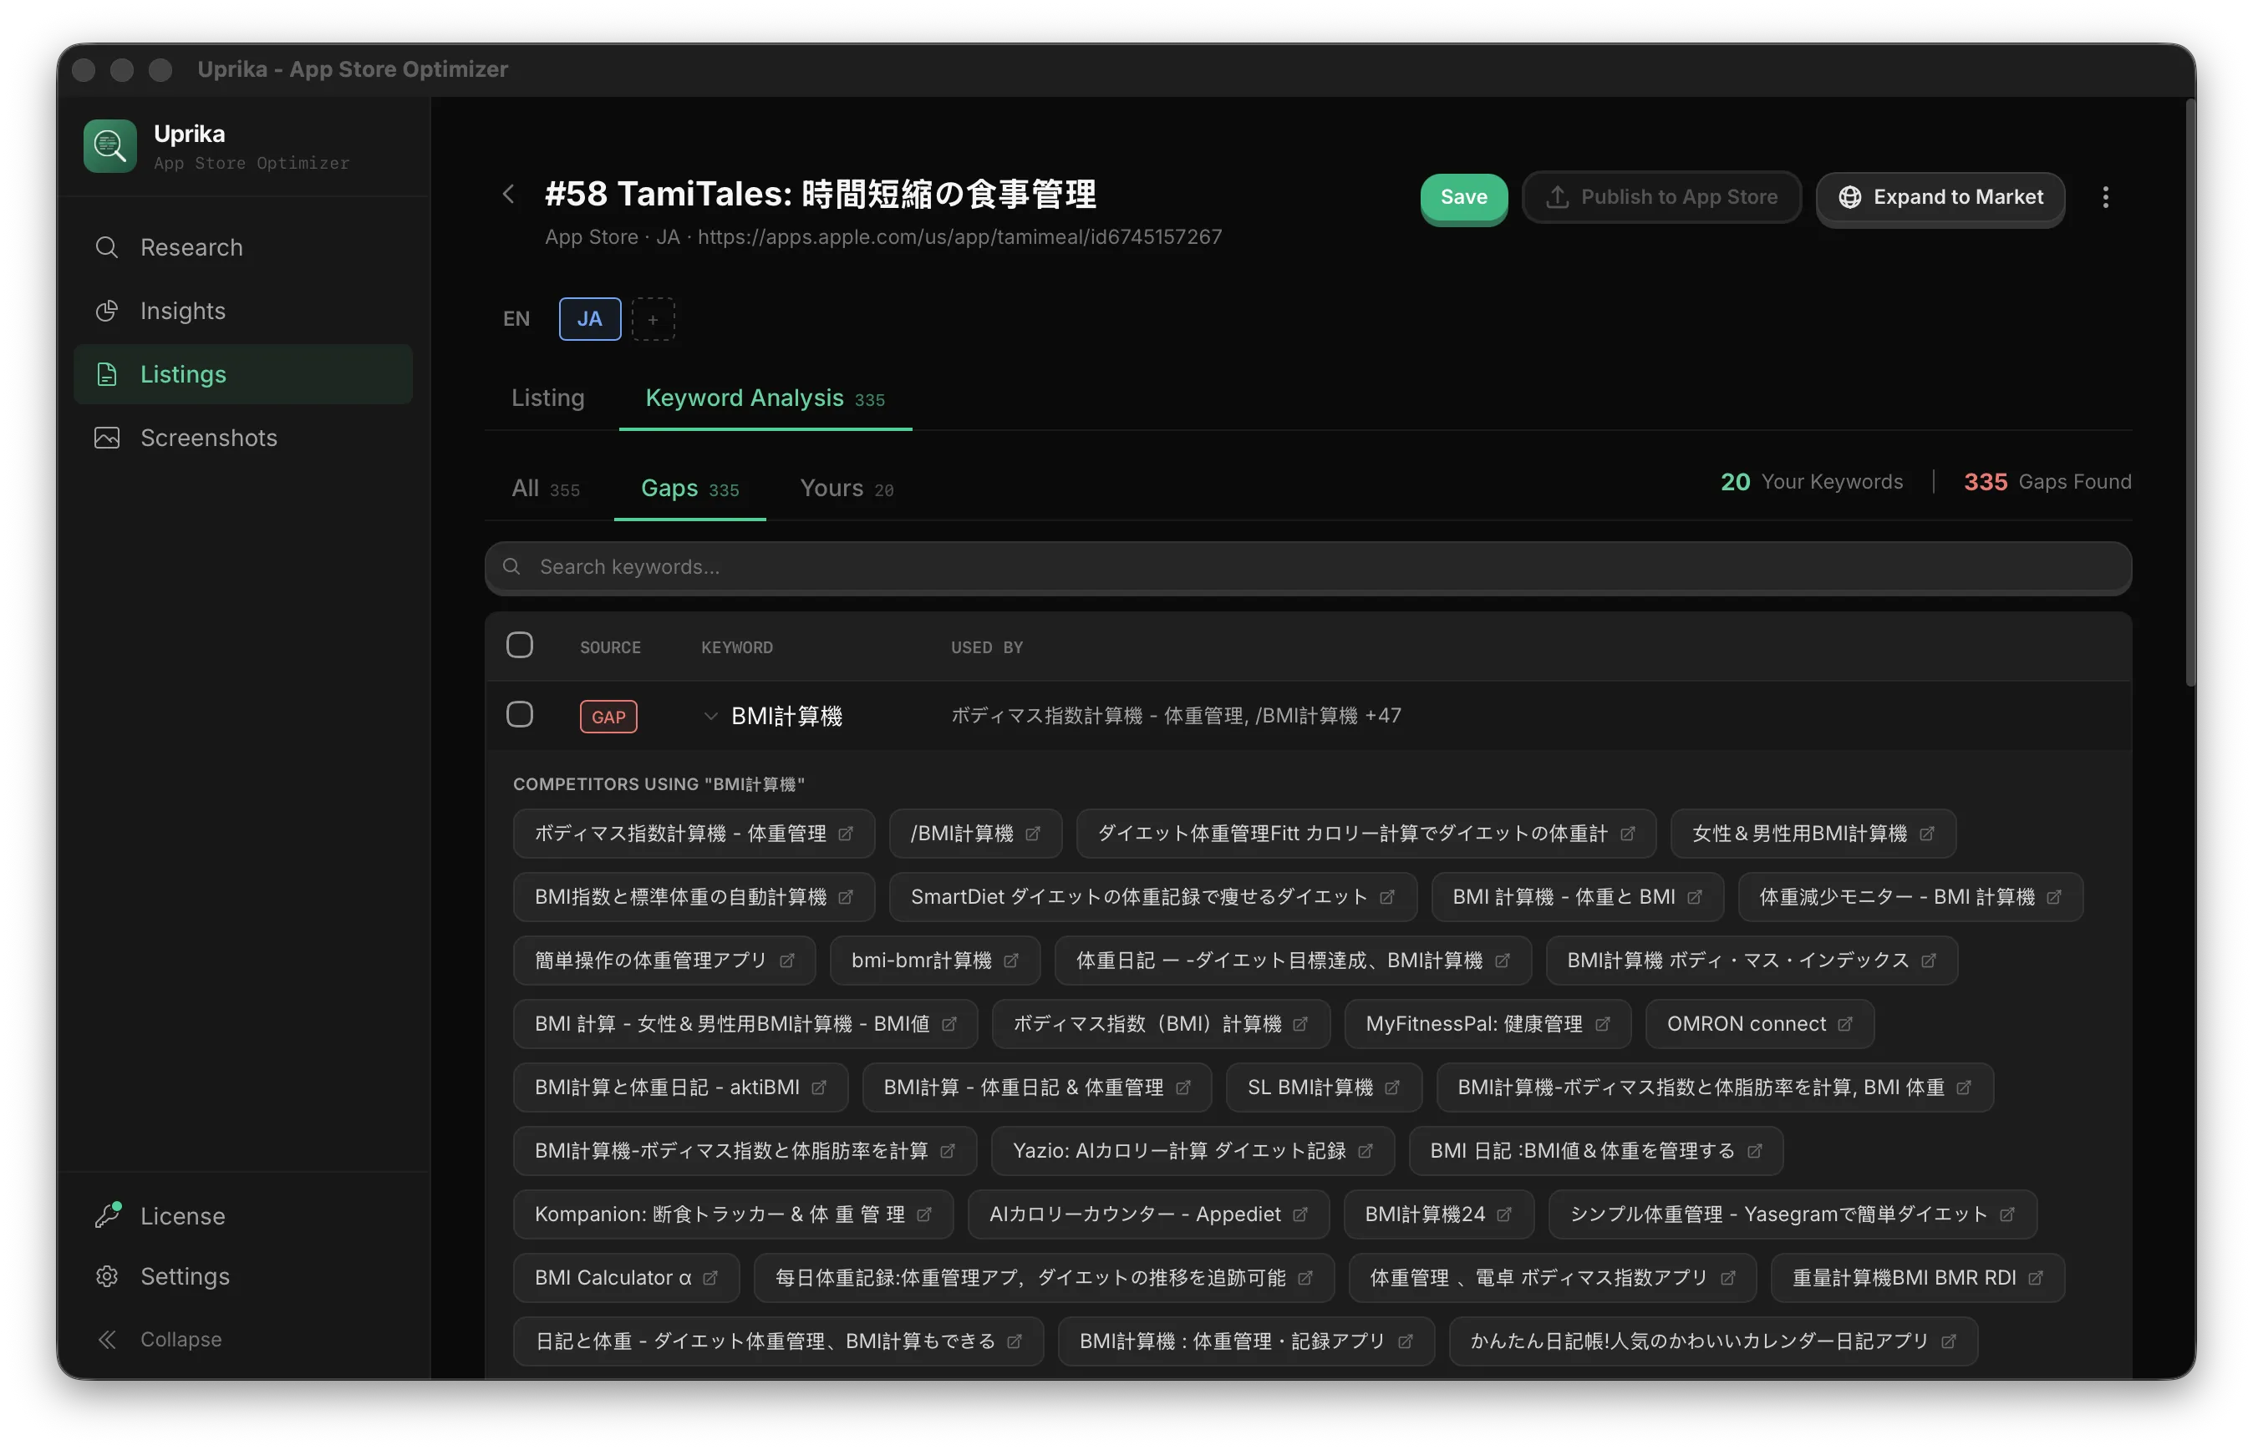Viewport: 2253px width, 1450px height.
Task: Go back using the arrow beside the app title
Action: 508,194
